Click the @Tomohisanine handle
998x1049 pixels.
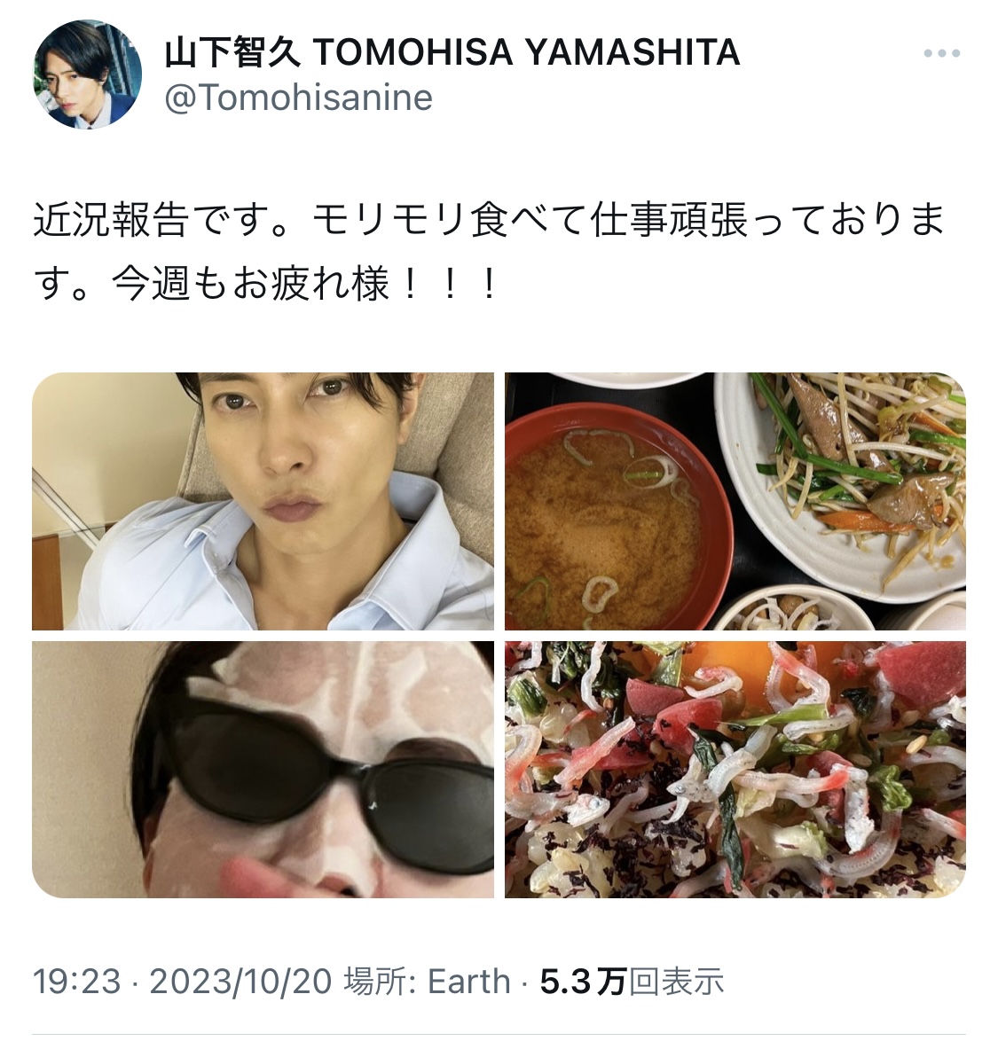click(x=299, y=98)
